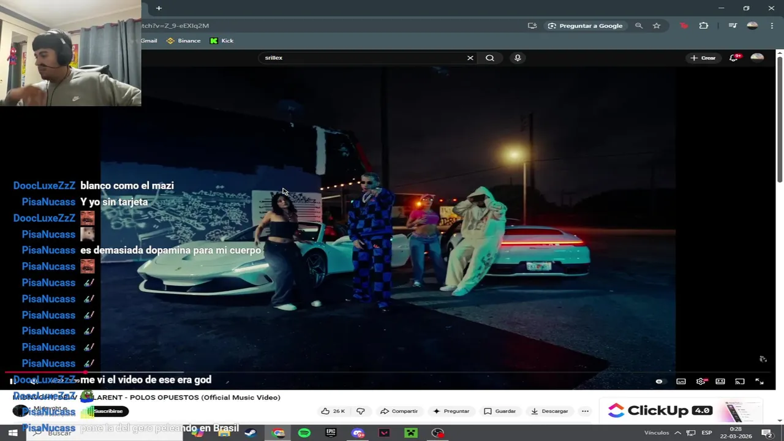Open Windows notification center icon
This screenshot has width=784, height=441.
(x=766, y=433)
